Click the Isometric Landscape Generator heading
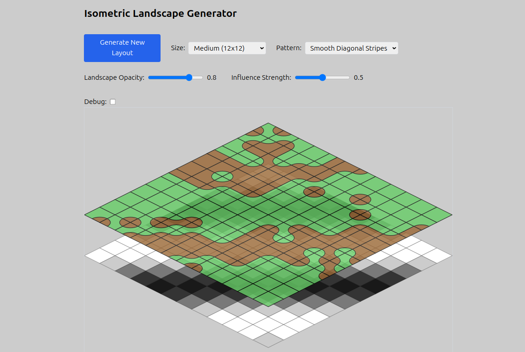The image size is (525, 352). (x=161, y=13)
